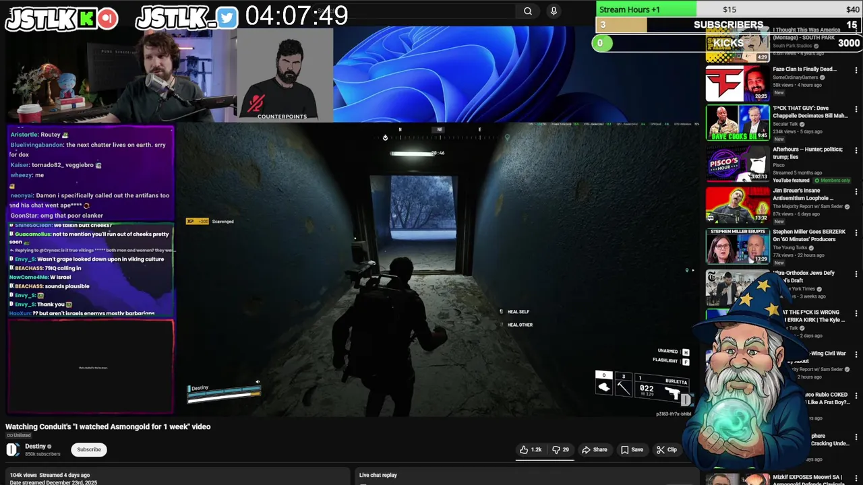Save the video to a playlist
863x485 pixels.
click(x=632, y=449)
